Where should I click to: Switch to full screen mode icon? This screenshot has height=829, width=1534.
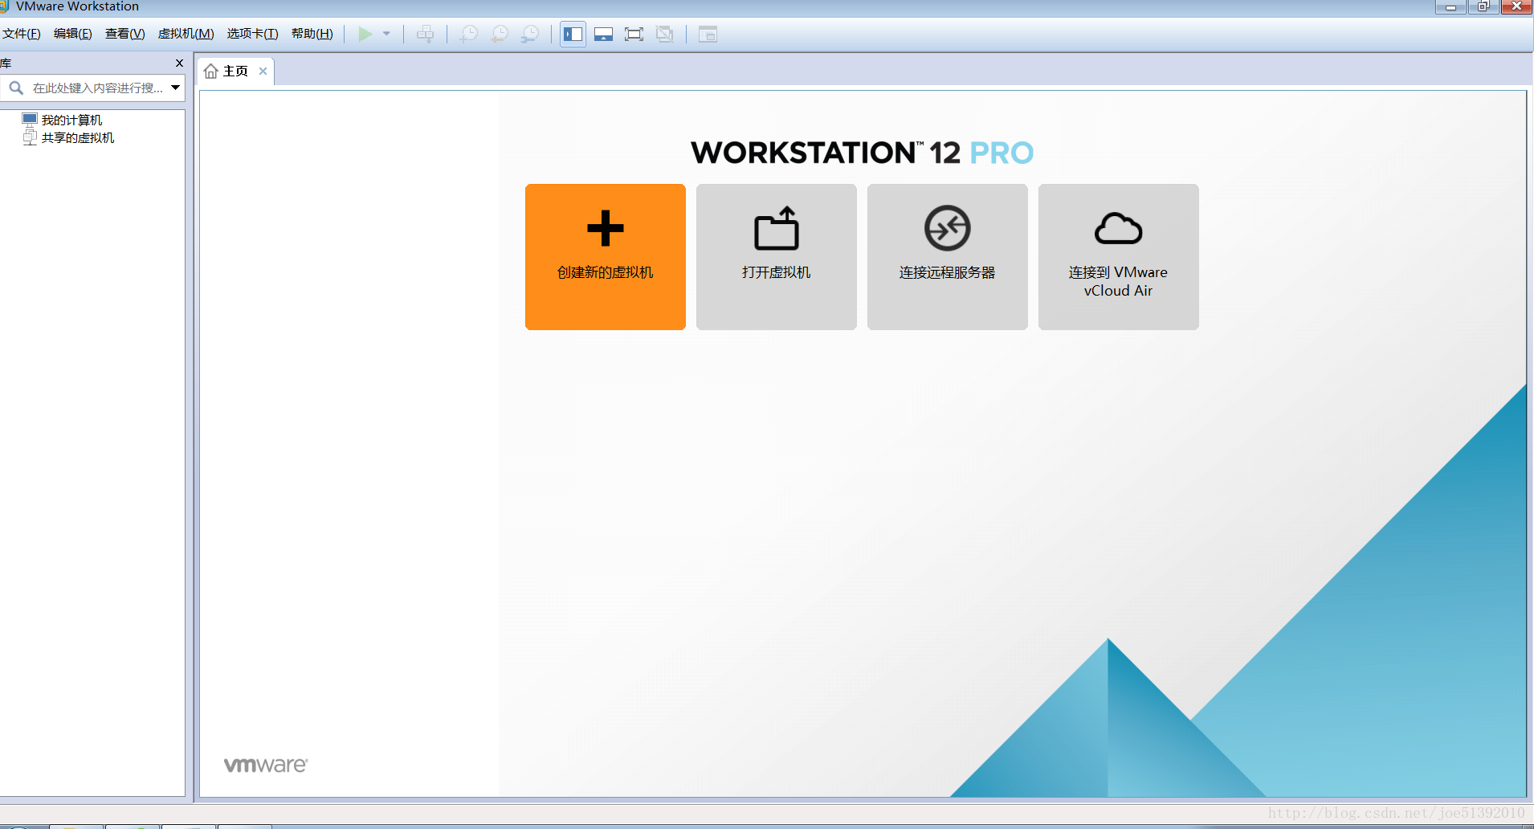634,34
